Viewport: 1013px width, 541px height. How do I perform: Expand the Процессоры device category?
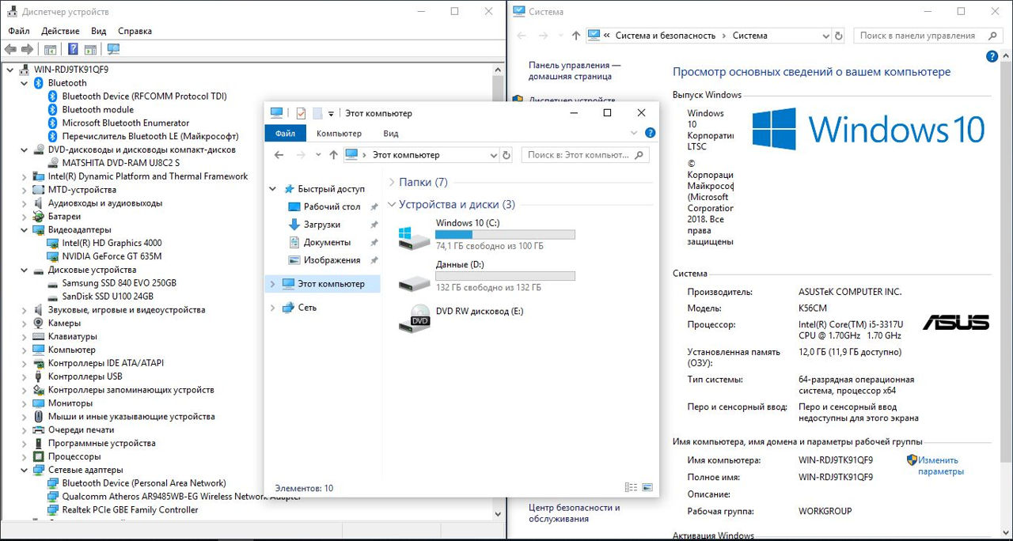click(24, 456)
